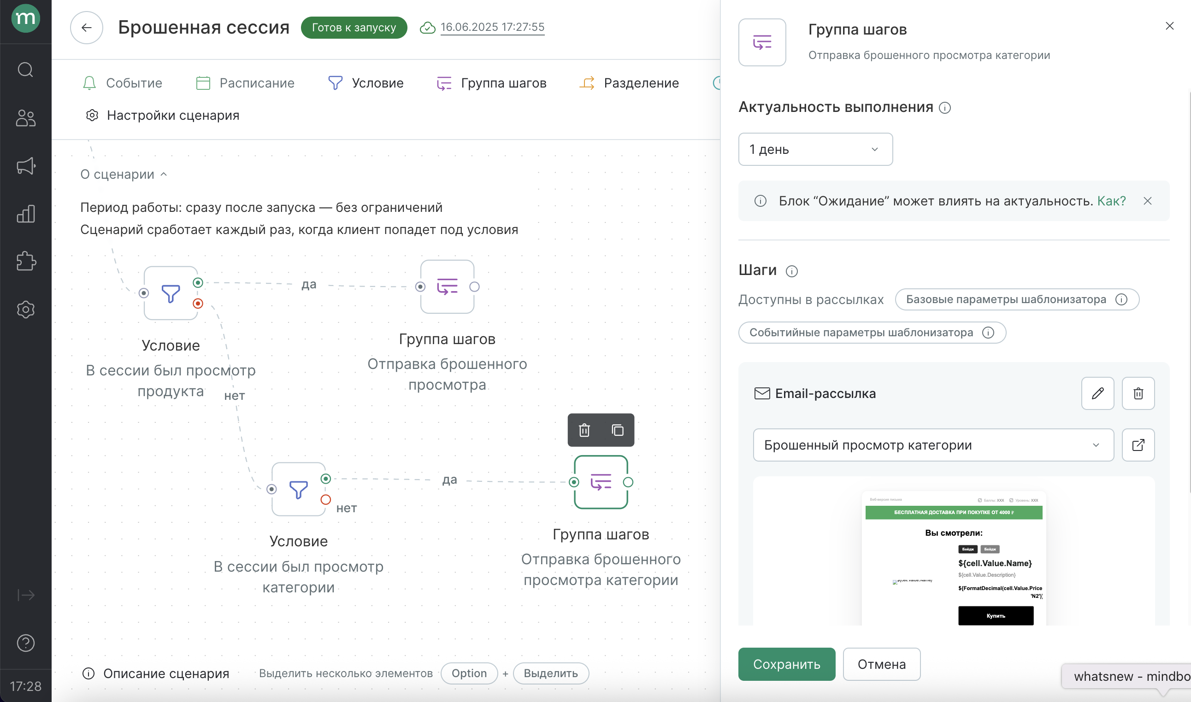The height and width of the screenshot is (702, 1191).
Task: Click output port of Отправка брошенного просмотра node
Action: point(474,287)
